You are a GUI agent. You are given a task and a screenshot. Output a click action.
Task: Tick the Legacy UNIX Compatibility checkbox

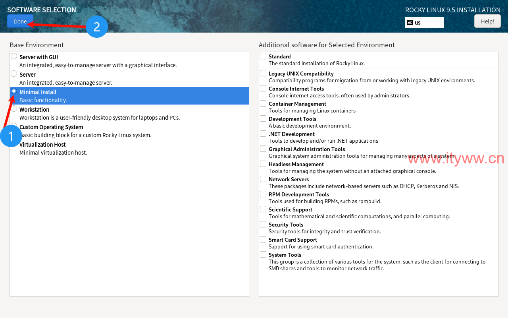263,73
